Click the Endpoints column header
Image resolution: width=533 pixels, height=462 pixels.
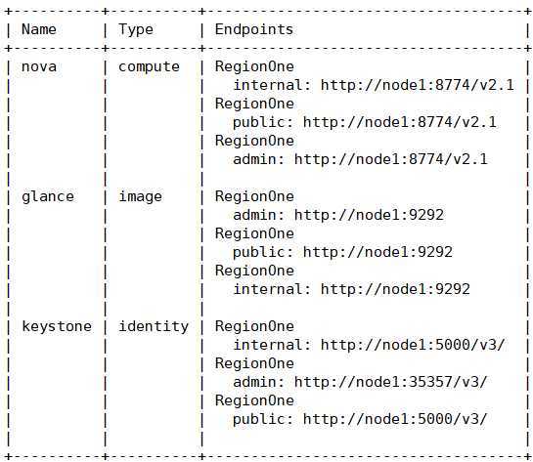point(254,30)
